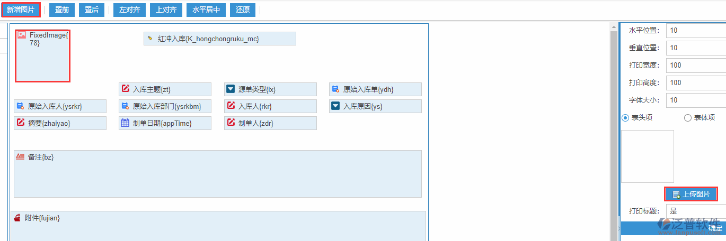Apply 左对齐 left alignment

(x=129, y=10)
